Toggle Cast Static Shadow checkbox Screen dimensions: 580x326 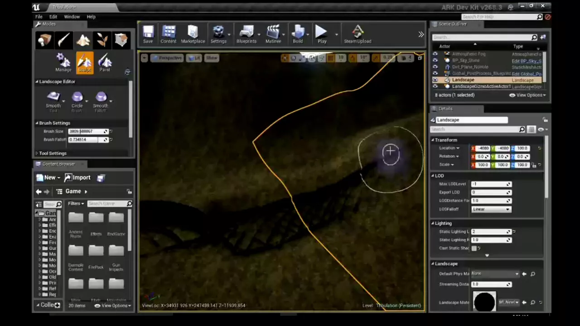point(474,248)
